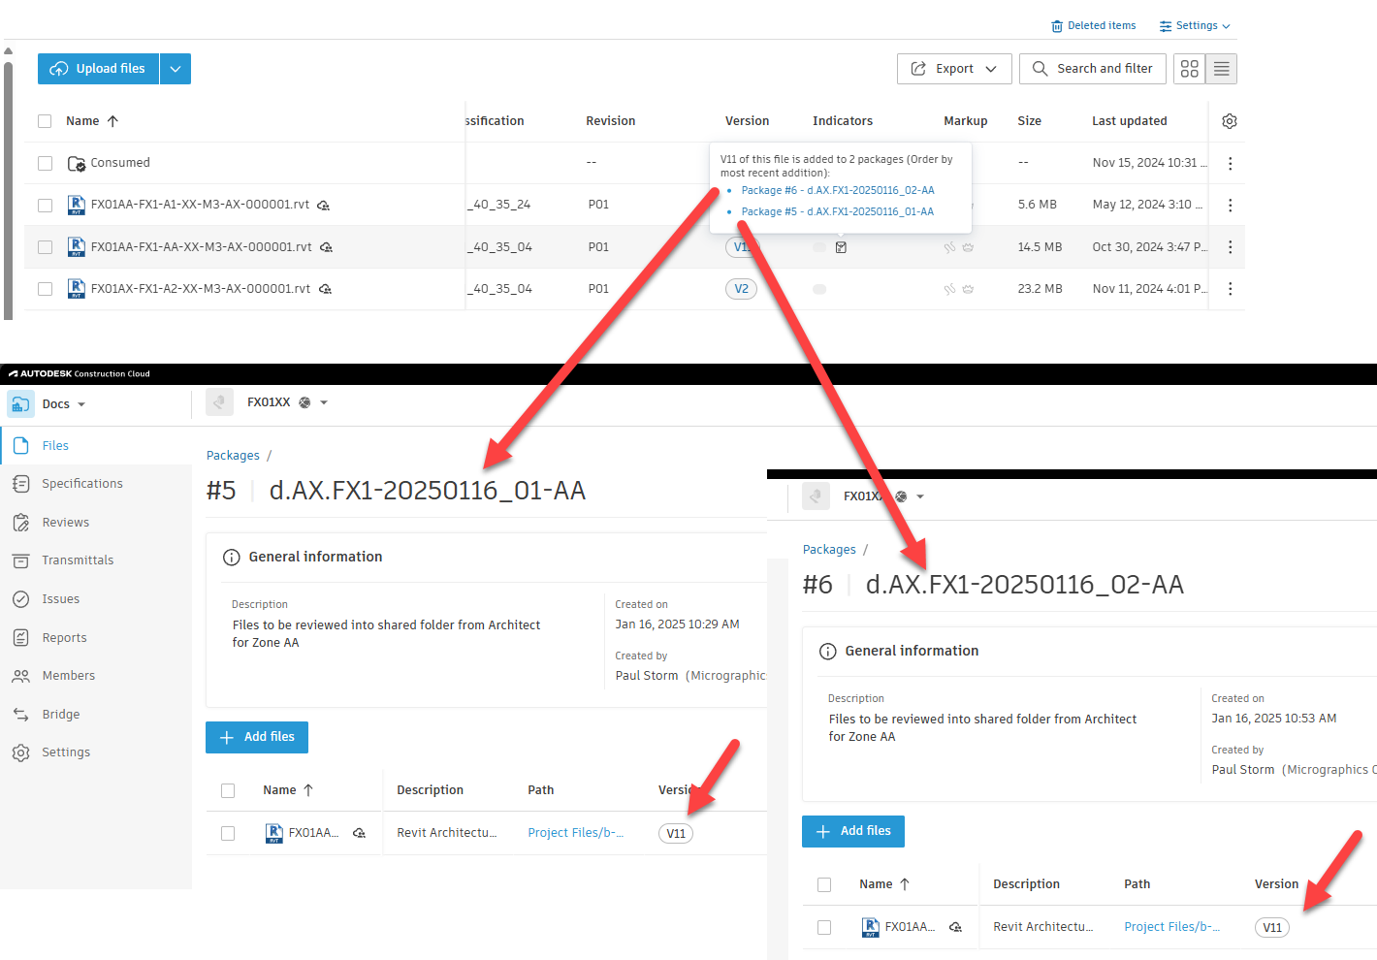The image size is (1377, 960).
Task: Open Search and filter
Action: tap(1093, 69)
